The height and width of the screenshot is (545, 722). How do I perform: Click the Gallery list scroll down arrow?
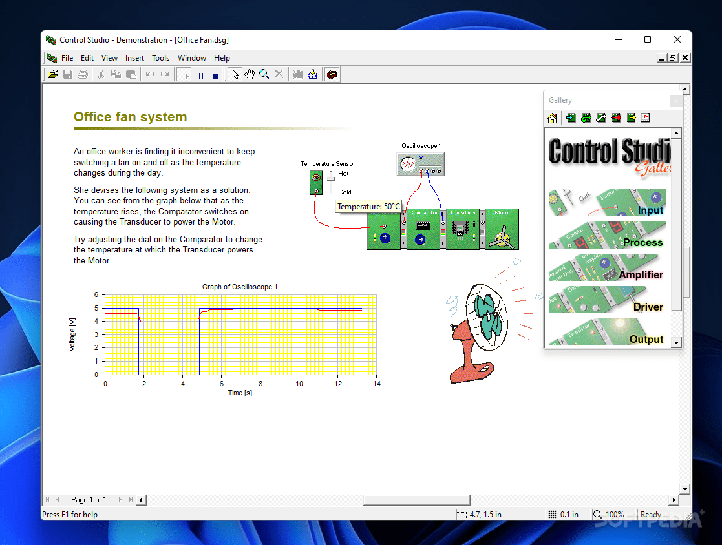tap(676, 343)
